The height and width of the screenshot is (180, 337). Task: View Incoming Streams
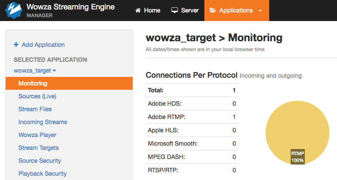click(x=43, y=122)
